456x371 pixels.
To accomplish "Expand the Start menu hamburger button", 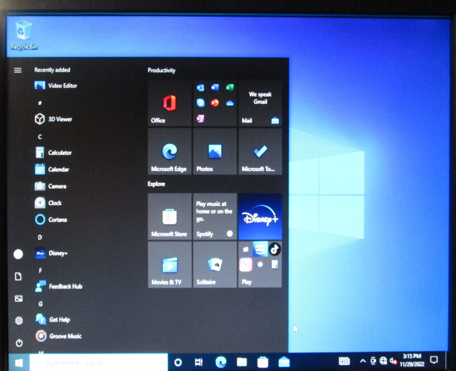I will tap(17, 70).
